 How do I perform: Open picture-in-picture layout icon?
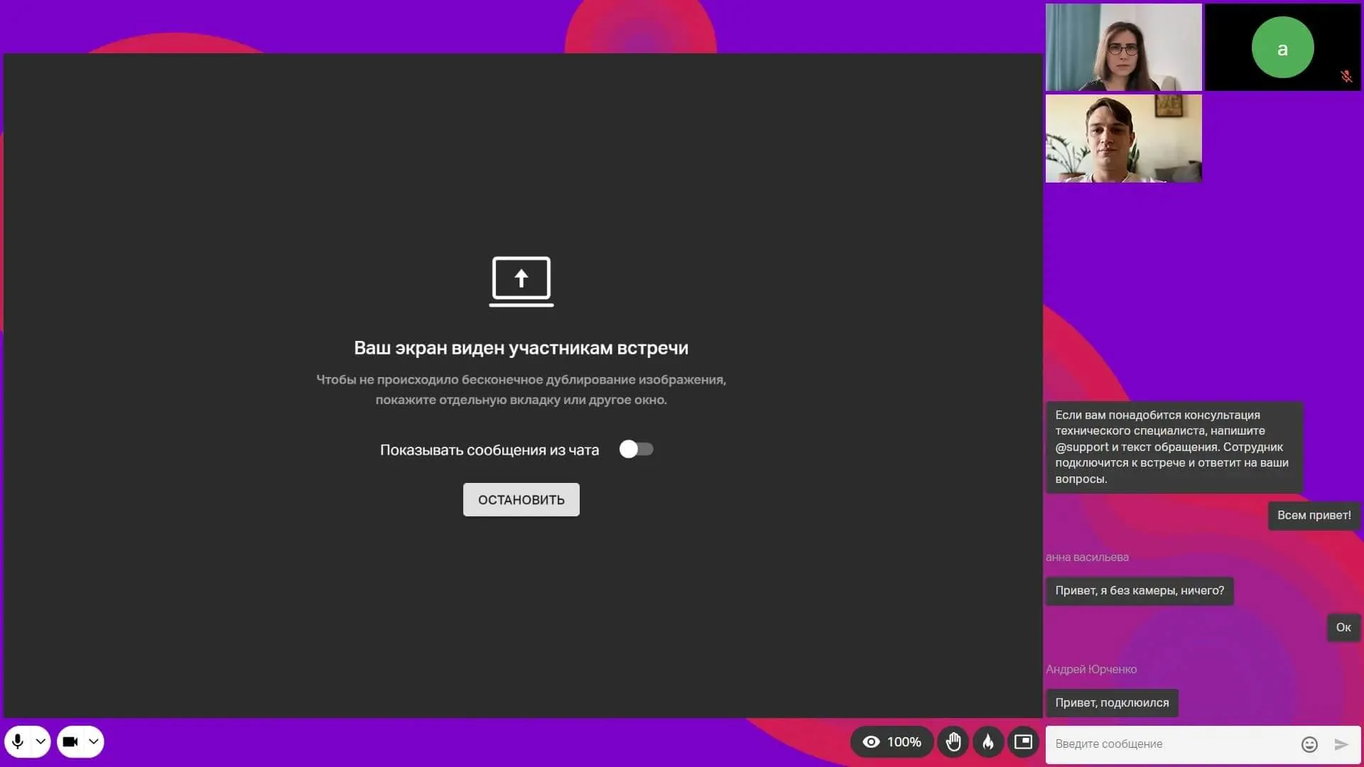1023,742
